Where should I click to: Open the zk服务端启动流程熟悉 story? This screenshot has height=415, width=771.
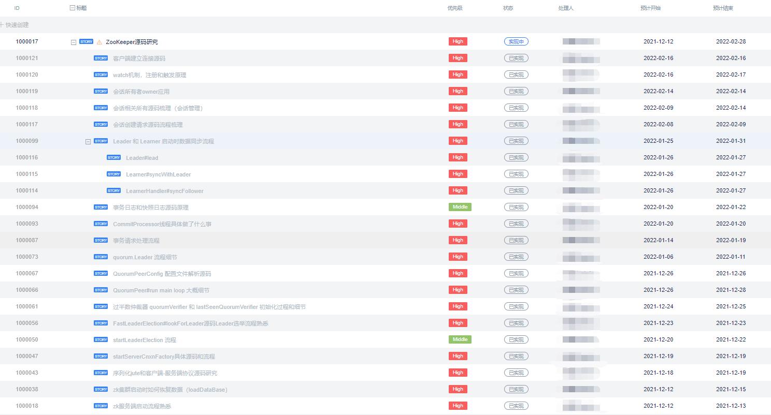[142, 406]
